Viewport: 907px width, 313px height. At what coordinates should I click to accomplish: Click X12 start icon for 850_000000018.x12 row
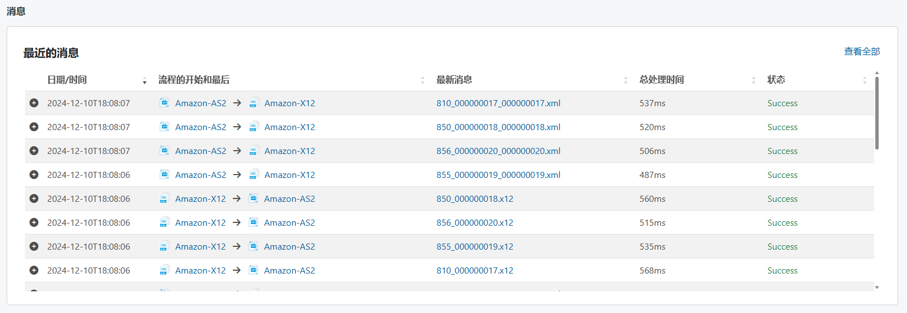pos(164,198)
